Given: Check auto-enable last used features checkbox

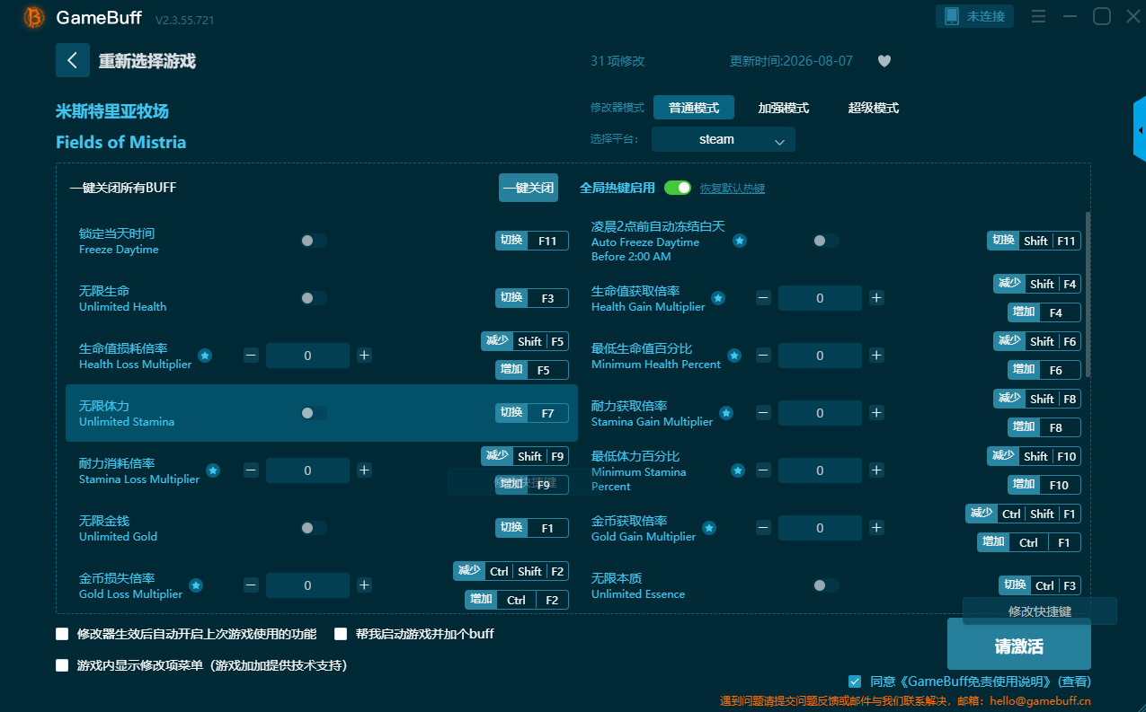Looking at the screenshot, I should coord(62,634).
